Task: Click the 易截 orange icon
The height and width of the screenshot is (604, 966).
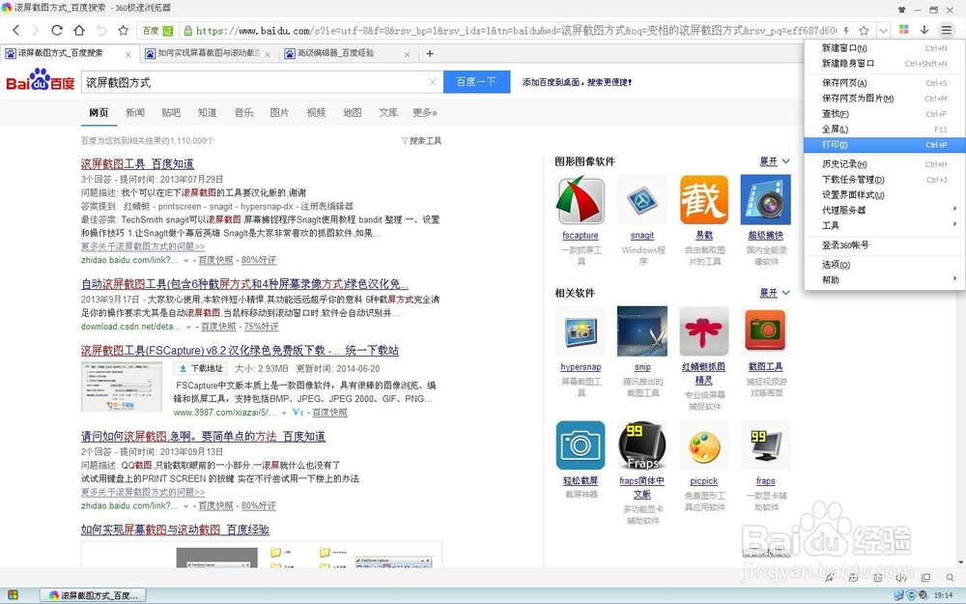Action: point(703,200)
